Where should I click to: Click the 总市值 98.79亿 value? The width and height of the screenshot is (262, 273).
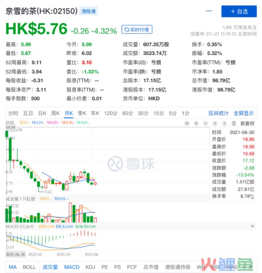click(221, 80)
